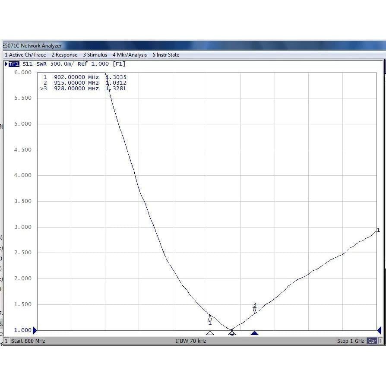Select the S11 measurement parameter label
This screenshot has height=386, width=386.
pos(28,63)
